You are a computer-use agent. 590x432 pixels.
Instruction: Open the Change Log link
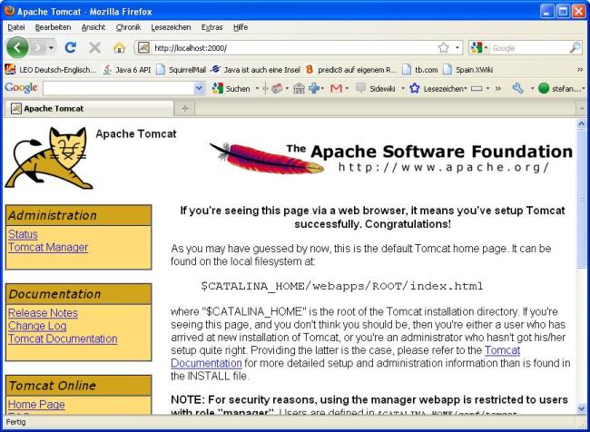[37, 326]
